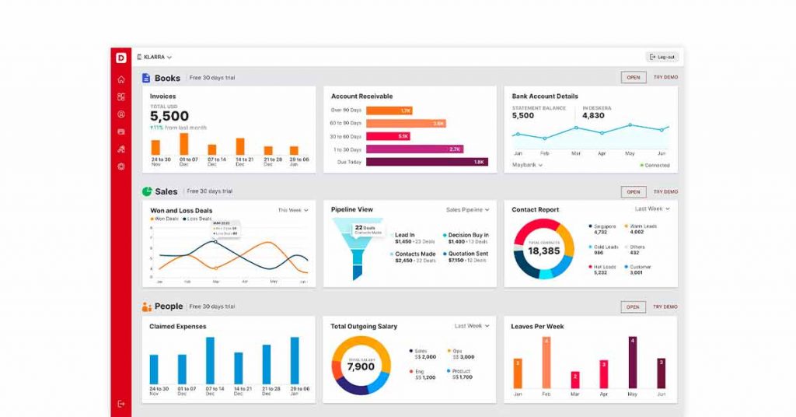Click the orange People section icon

coord(147,307)
